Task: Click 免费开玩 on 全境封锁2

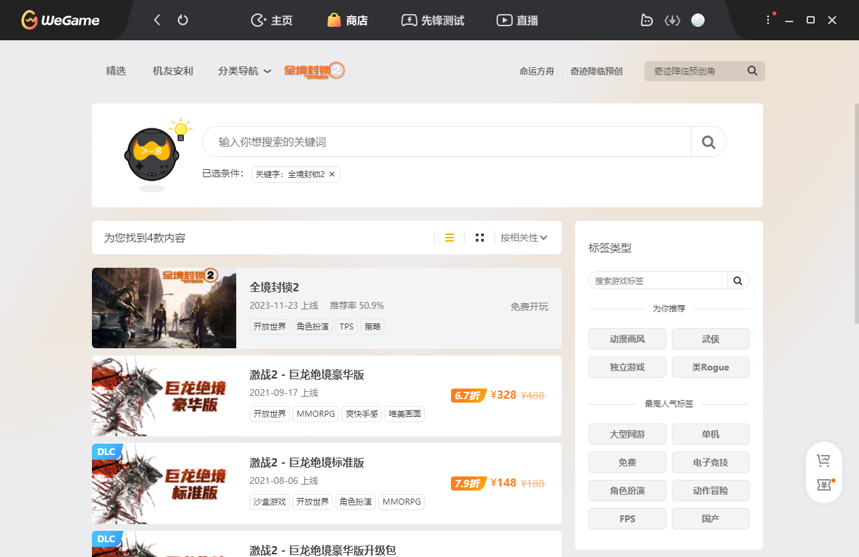Action: pyautogui.click(x=529, y=307)
